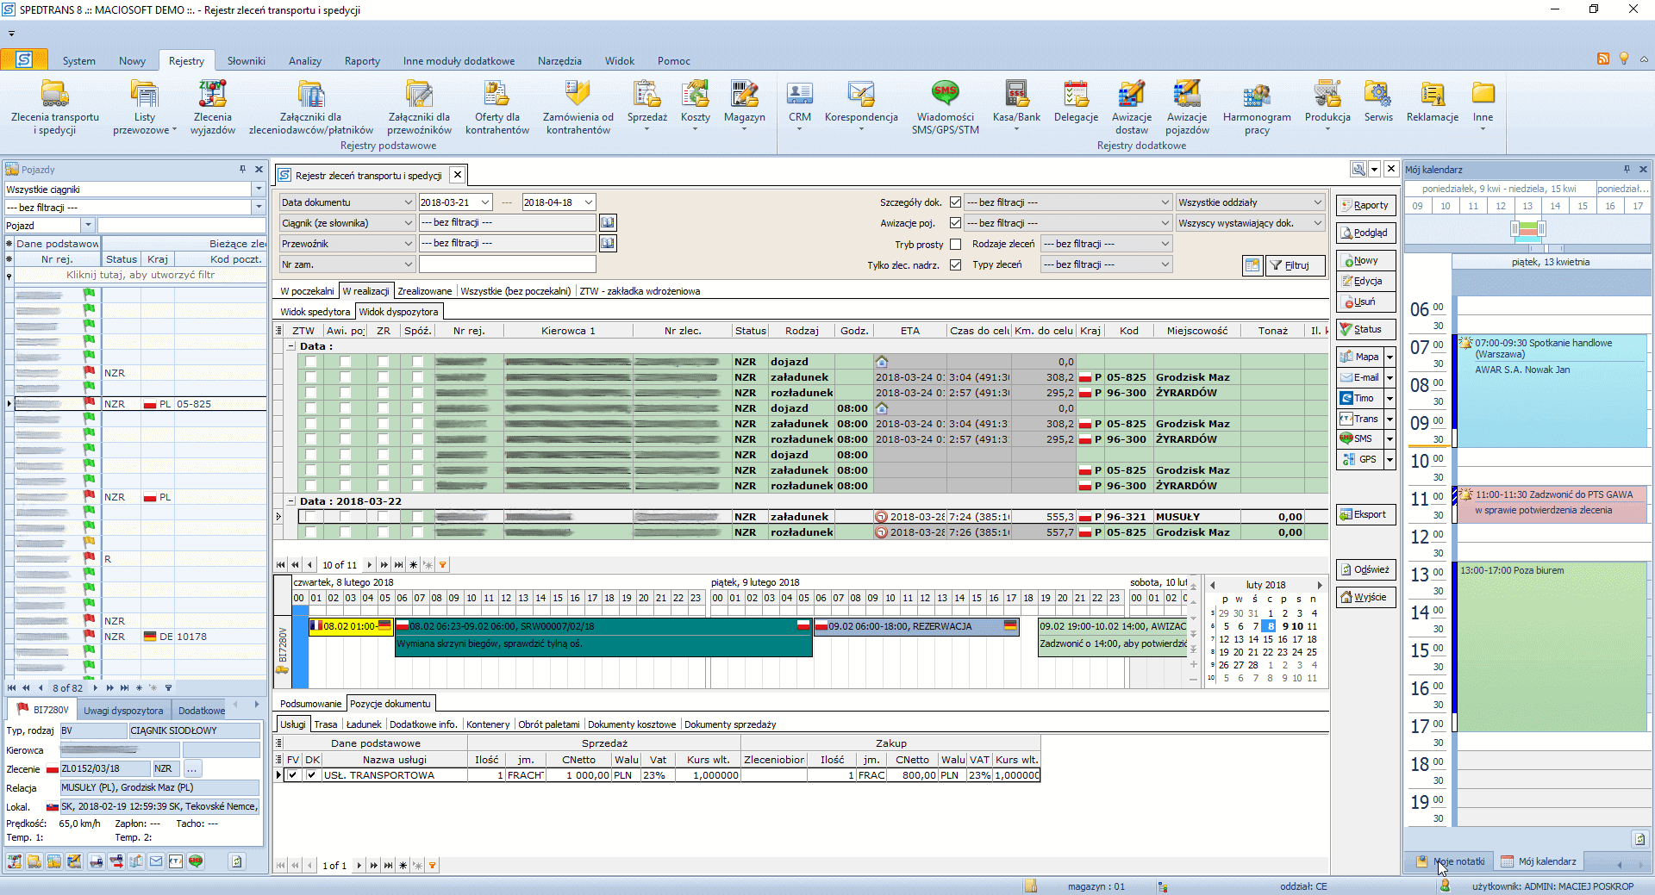1655x895 pixels.
Task: Open Rodzaje zleceń filter dropdown
Action: pos(1165,244)
